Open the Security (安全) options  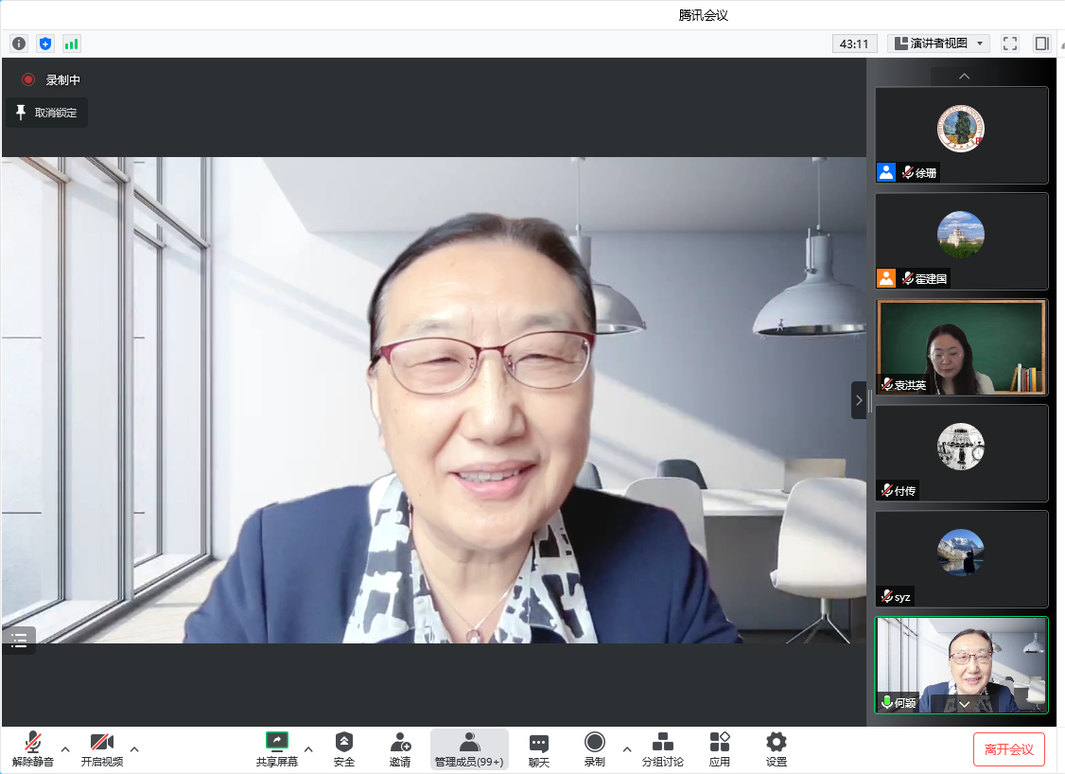click(344, 748)
